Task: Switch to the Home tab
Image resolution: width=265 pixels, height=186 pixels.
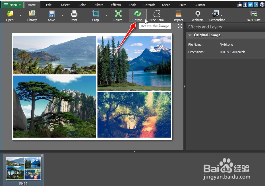Action: pos(32,5)
